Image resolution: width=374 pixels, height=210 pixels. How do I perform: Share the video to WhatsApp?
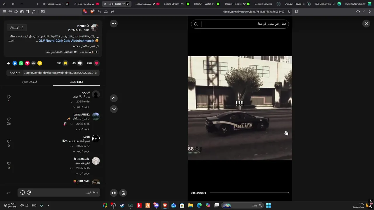(x=21, y=63)
